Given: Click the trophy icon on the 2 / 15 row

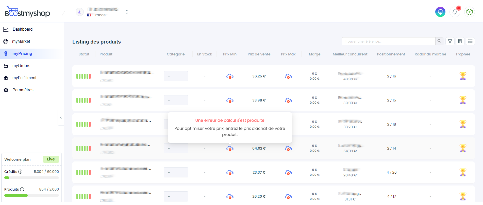Looking at the screenshot, I should pos(463,100).
